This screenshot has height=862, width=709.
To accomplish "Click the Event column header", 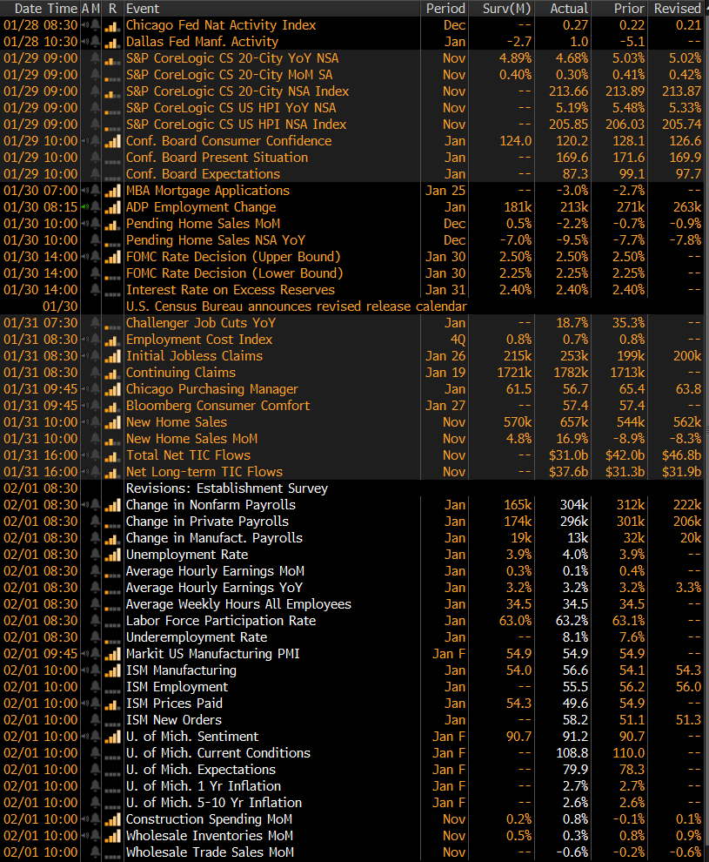I will 143,8.
